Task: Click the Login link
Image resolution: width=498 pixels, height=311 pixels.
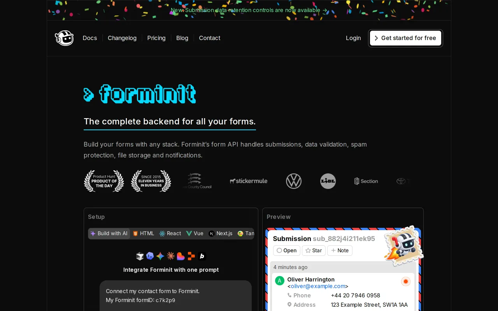Action: click(353, 38)
